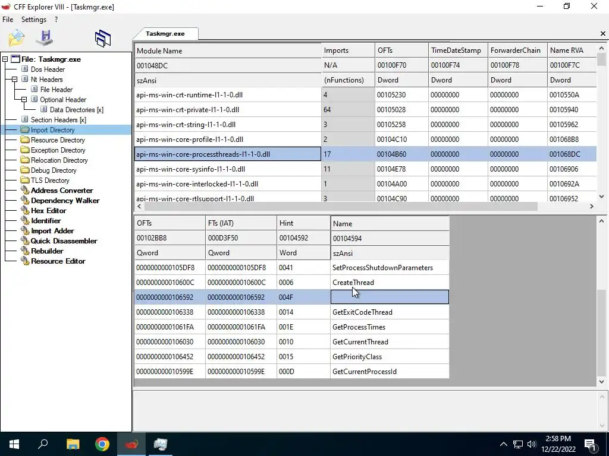
Task: Click the TimeDateStamp column header
Action: [459, 50]
